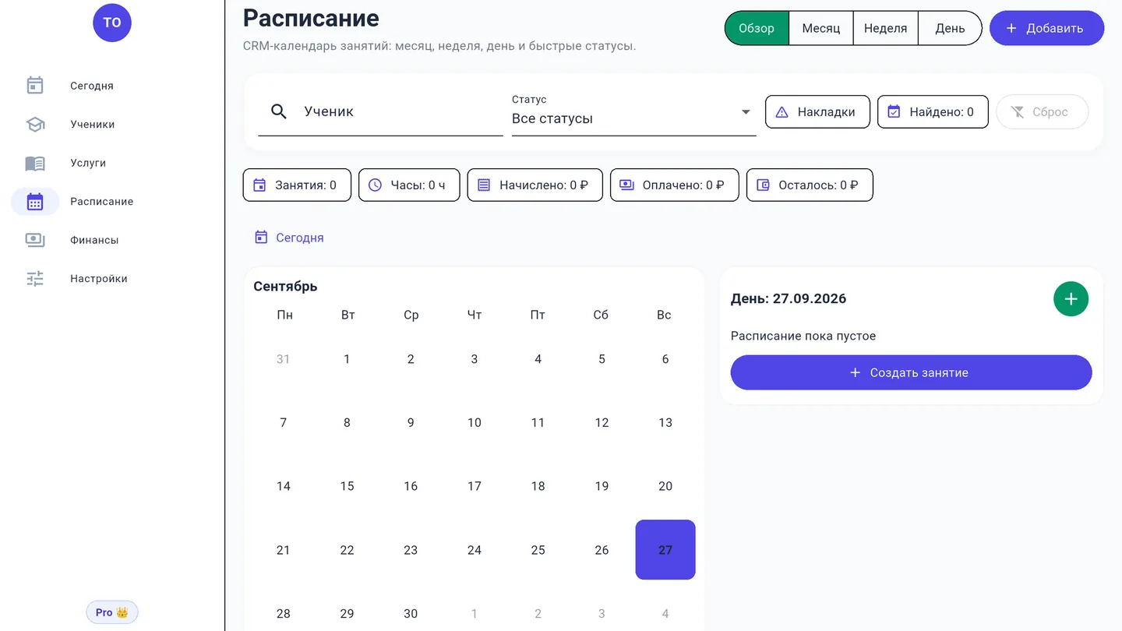Click the Оплачено: 0 ₽ stat chip
This screenshot has width=1122, height=631.
tap(675, 185)
